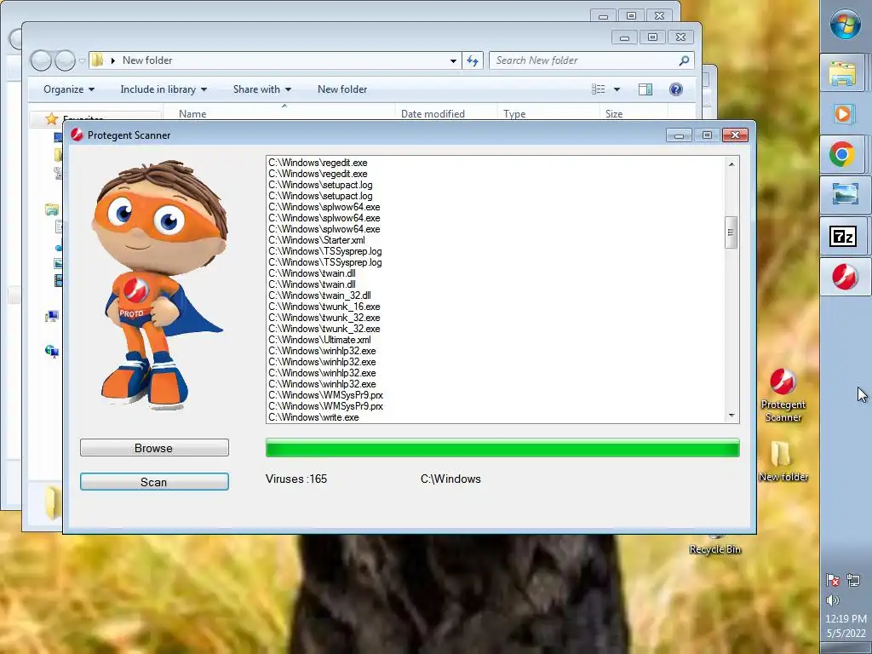Viewport: 872px width, 654px height.
Task: Sort by the Date modified column header
Action: tap(433, 113)
